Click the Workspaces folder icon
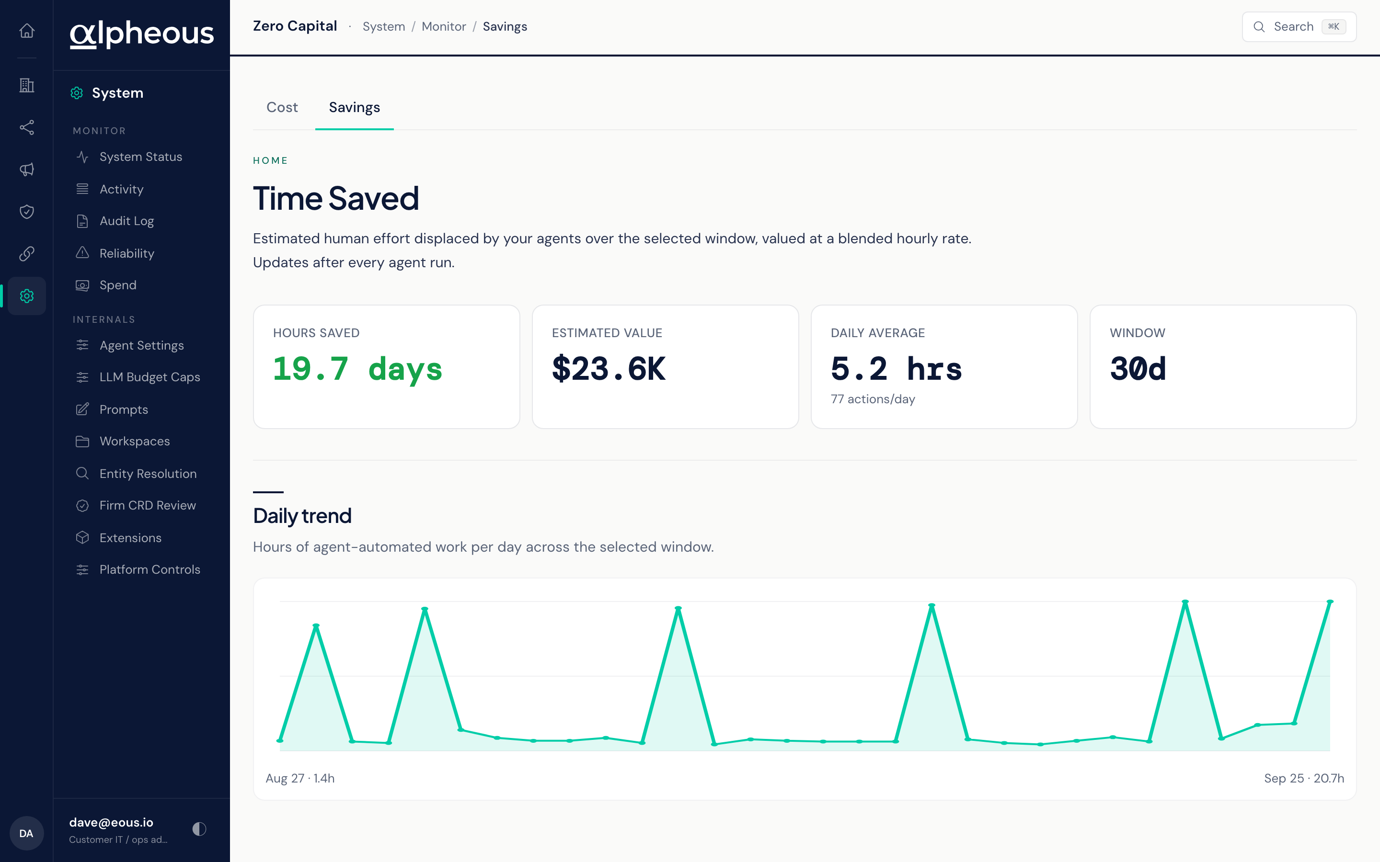This screenshot has height=862, width=1380. [x=83, y=441]
